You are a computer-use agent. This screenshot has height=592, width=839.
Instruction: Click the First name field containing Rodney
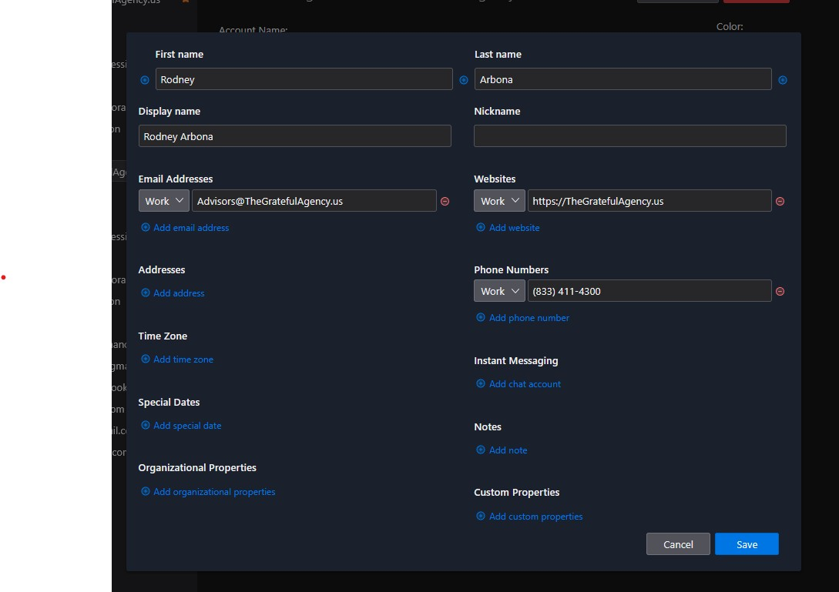pyautogui.click(x=304, y=79)
